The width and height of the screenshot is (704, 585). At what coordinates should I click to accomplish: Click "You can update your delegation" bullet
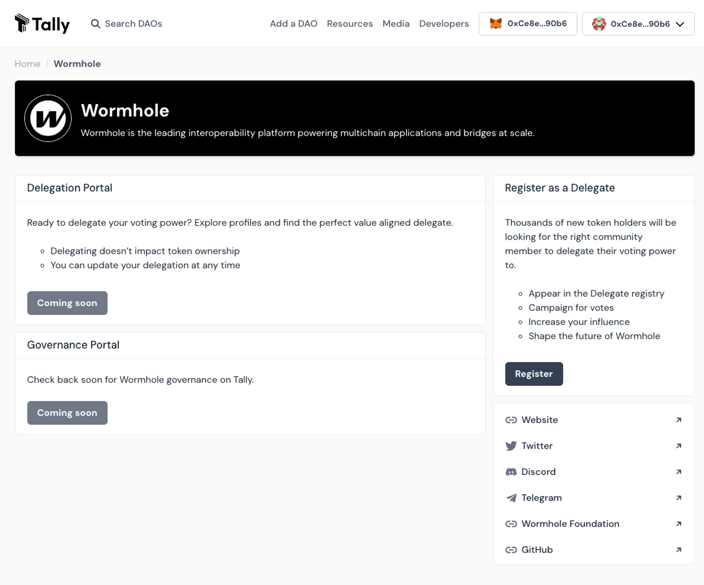click(x=145, y=265)
